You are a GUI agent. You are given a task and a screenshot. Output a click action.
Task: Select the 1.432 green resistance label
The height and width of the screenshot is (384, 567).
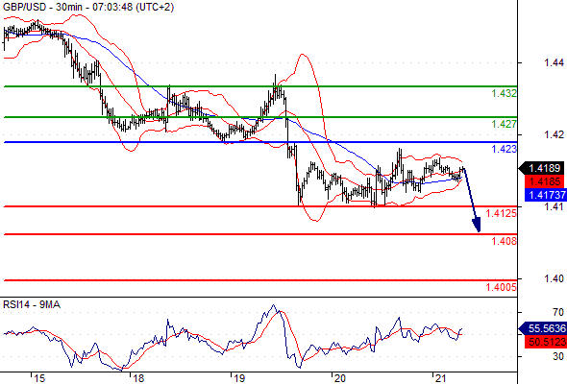(x=505, y=93)
